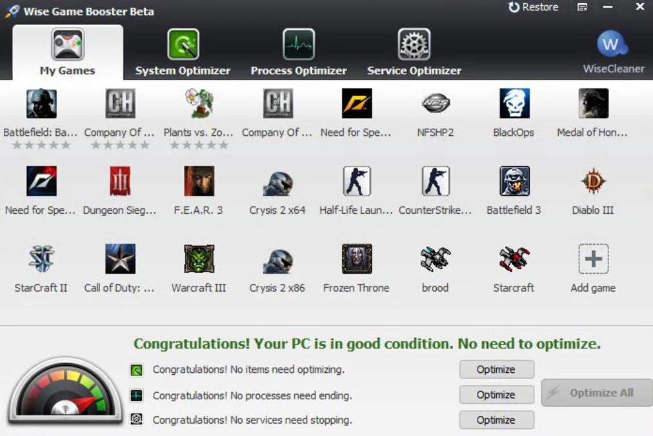
Task: Launch the brood game icon
Action: (x=436, y=259)
